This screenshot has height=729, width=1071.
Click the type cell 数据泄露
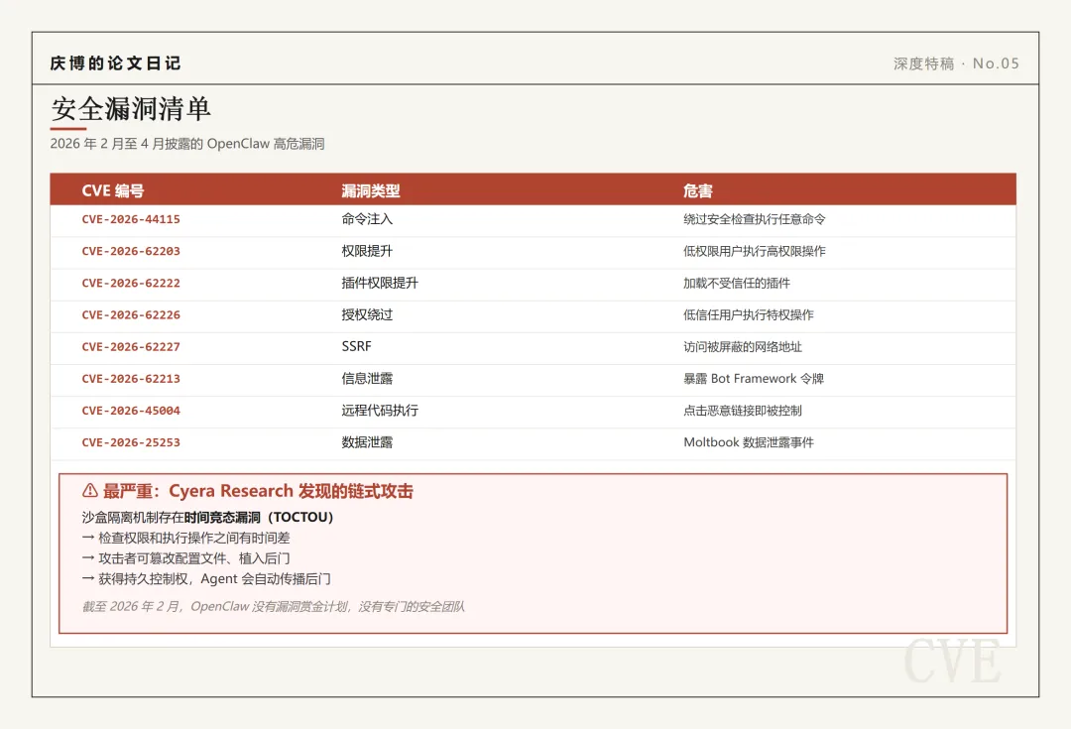tap(368, 442)
